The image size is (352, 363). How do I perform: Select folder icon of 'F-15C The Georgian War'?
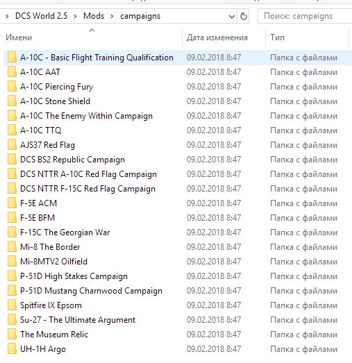12,233
